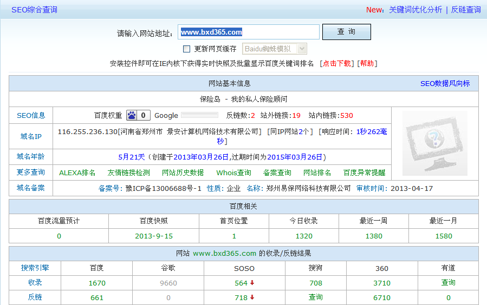Open Whois查询 link
Image resolution: width=487 pixels, height=305 pixels.
233,173
